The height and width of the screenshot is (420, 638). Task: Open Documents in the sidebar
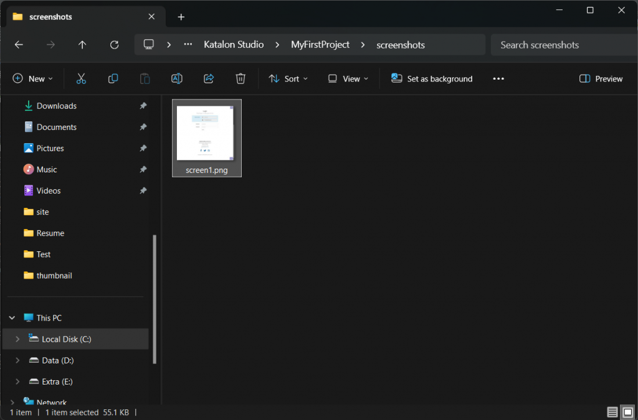[x=57, y=127]
